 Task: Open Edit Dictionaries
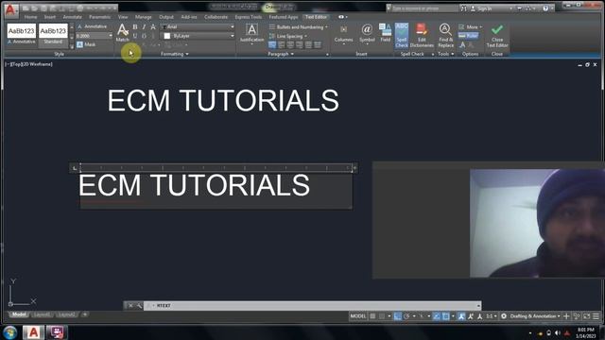coord(422,35)
